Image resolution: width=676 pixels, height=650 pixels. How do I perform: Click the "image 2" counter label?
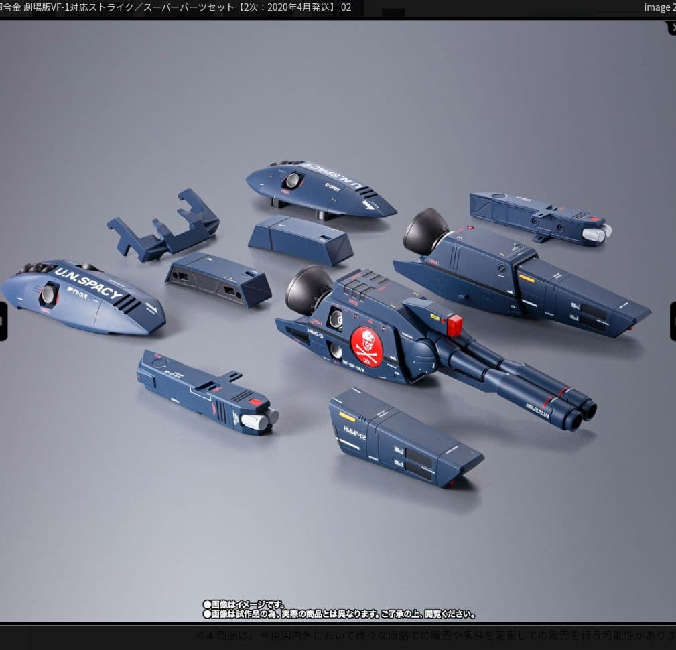(658, 7)
